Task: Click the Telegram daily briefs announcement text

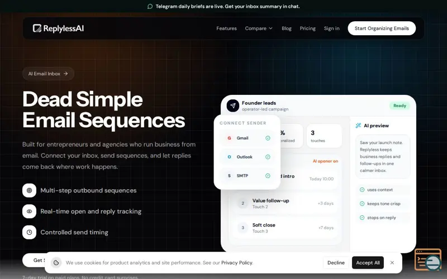Action: pyautogui.click(x=227, y=7)
